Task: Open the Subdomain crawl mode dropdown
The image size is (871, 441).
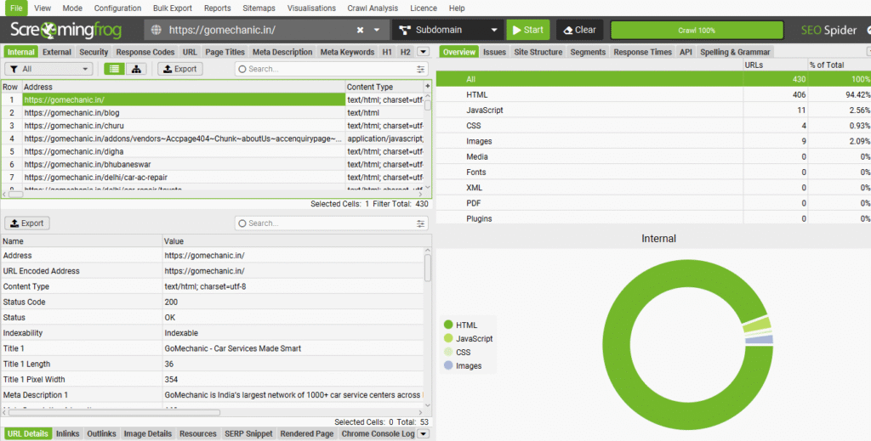Action: (447, 30)
